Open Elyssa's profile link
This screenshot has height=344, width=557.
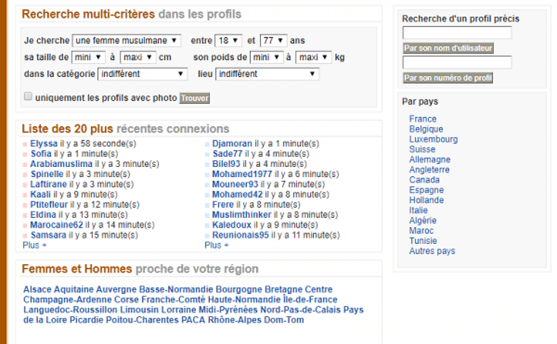coord(44,143)
